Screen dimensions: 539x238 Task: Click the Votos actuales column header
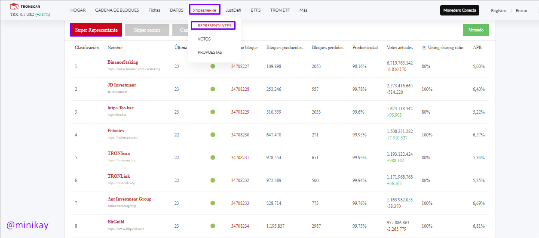coord(400,48)
